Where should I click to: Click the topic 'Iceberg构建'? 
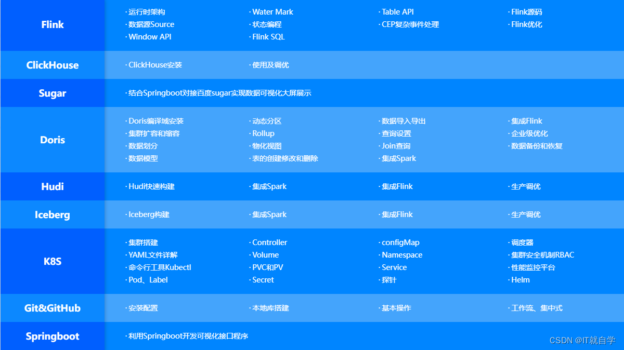click(x=149, y=214)
